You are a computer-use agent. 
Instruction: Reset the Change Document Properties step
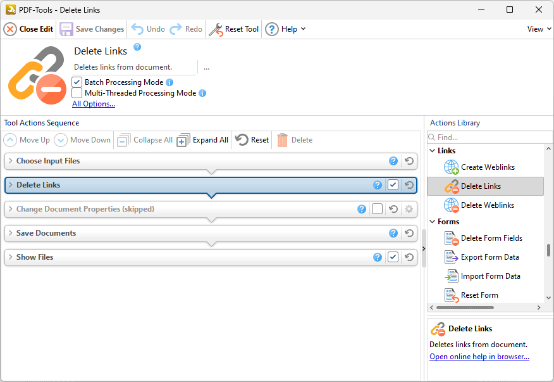pyautogui.click(x=393, y=209)
